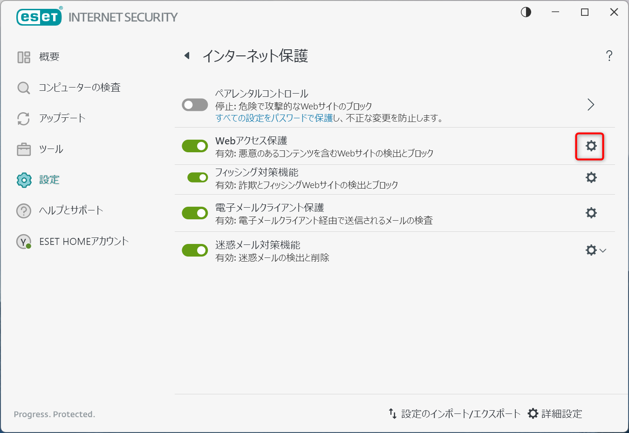Screen dimensions: 629x433
Task: Click 有効: 詐欺とフィッシングWebサイトの検出とブロック text
Action: [x=307, y=185]
